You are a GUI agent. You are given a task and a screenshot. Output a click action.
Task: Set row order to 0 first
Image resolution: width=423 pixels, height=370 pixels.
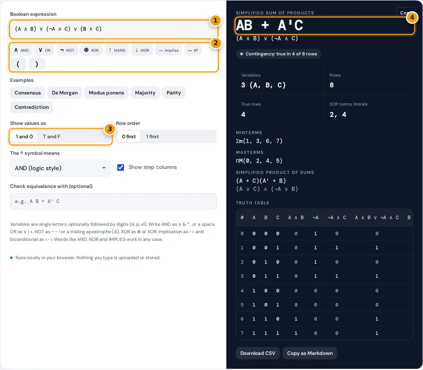pyautogui.click(x=129, y=137)
